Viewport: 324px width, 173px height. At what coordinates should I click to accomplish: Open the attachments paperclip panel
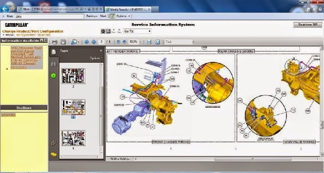coord(54,142)
